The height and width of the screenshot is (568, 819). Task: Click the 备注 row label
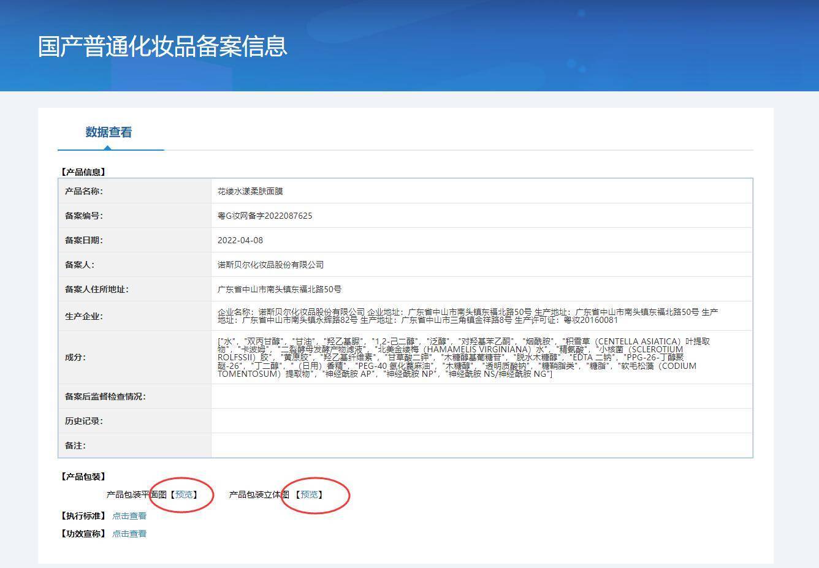click(75, 445)
